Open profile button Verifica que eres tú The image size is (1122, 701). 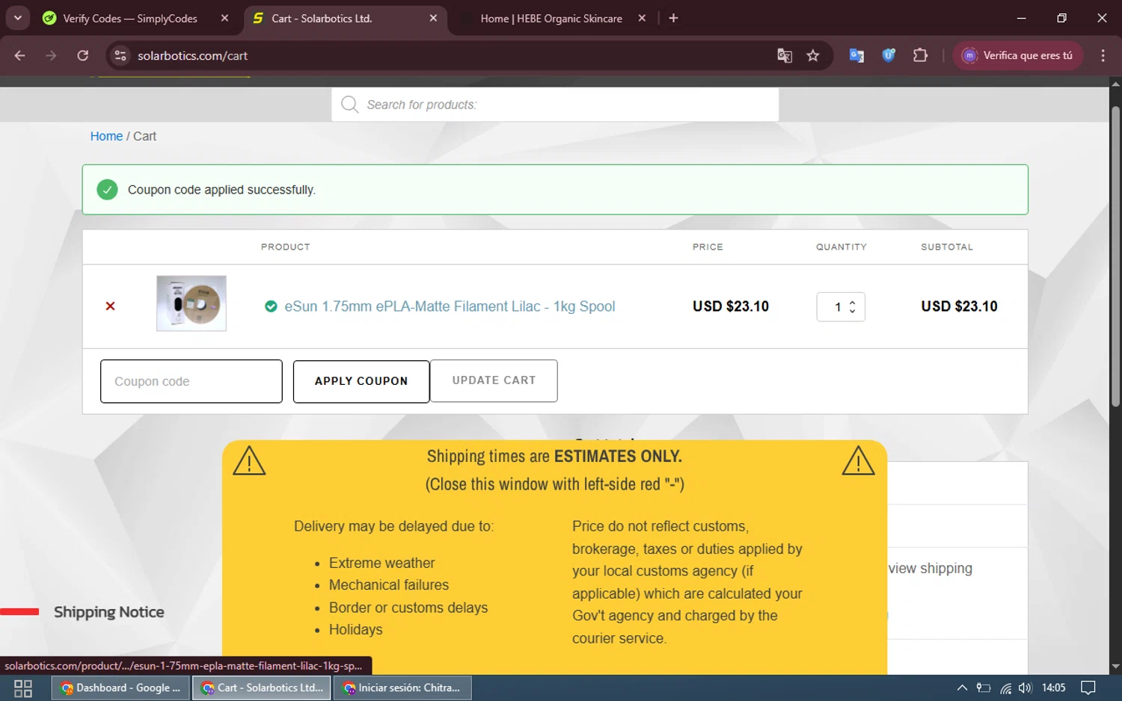(1018, 55)
